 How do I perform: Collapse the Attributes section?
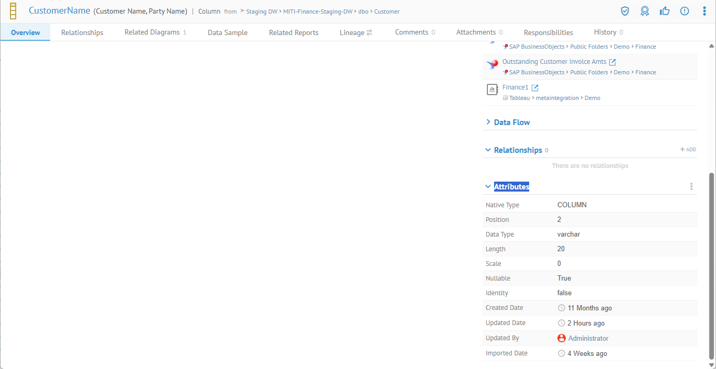[488, 186]
